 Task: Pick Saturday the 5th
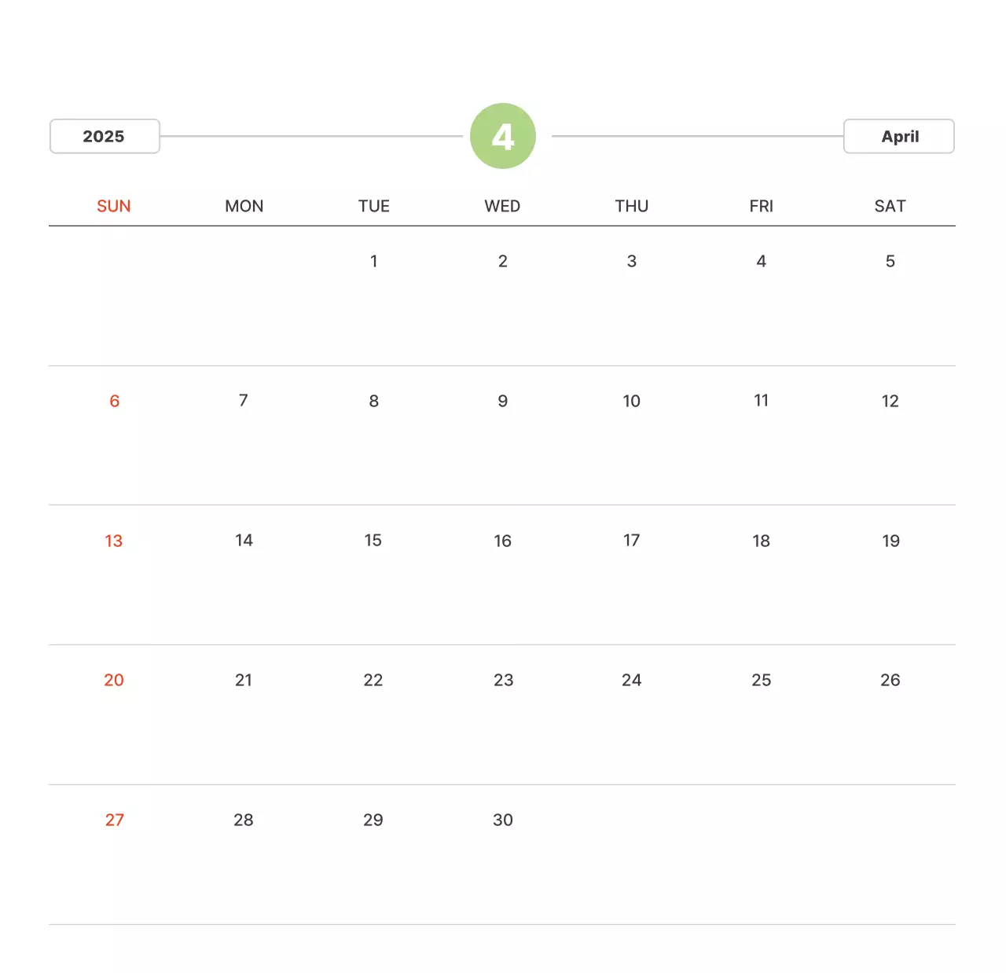click(x=890, y=261)
